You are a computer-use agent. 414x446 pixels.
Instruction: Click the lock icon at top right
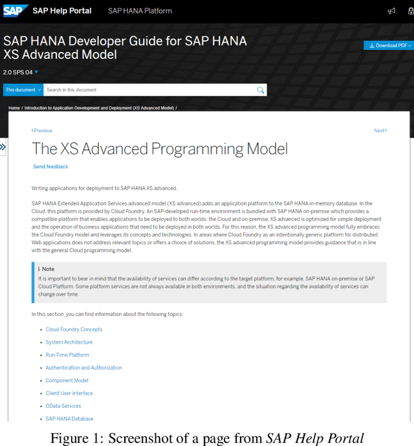[411, 11]
